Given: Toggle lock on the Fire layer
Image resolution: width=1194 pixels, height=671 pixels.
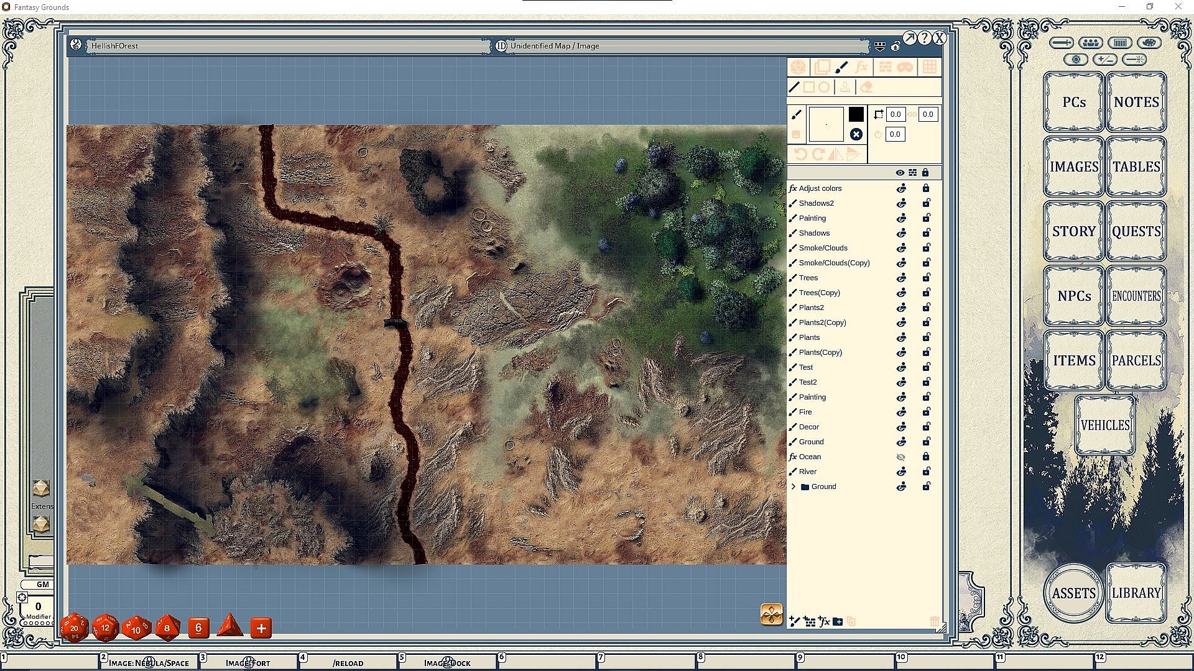Looking at the screenshot, I should coord(925,412).
